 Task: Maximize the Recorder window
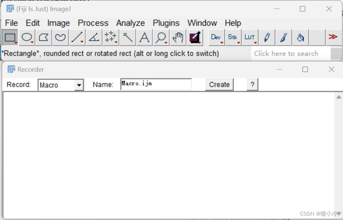point(305,69)
